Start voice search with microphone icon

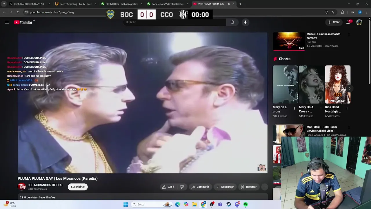pos(245,22)
